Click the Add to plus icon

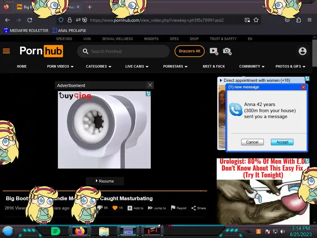[x=130, y=208]
